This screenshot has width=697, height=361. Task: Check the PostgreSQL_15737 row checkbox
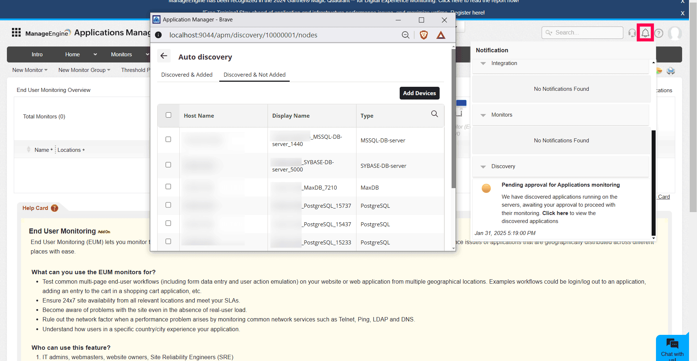click(168, 205)
